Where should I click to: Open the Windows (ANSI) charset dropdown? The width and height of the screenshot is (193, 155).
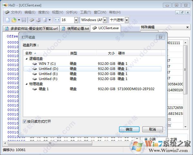pos(105,20)
